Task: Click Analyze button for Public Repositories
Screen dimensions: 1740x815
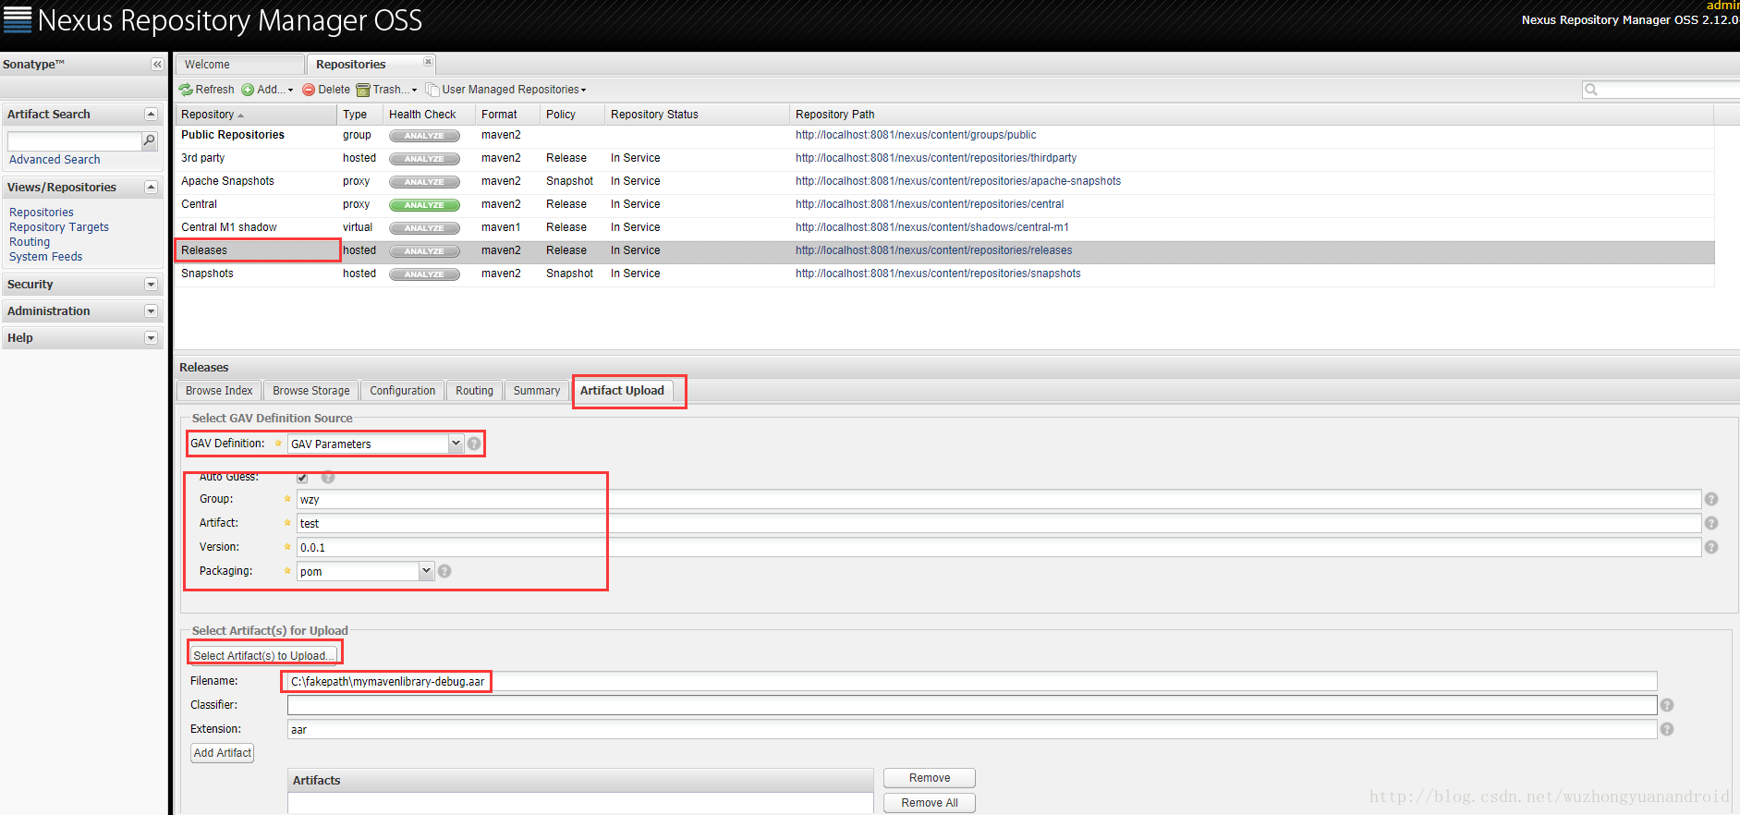Action: 424,136
